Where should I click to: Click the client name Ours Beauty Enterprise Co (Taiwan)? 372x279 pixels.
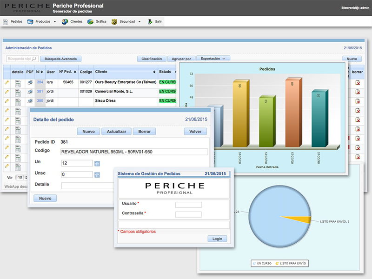pyautogui.click(x=126, y=82)
